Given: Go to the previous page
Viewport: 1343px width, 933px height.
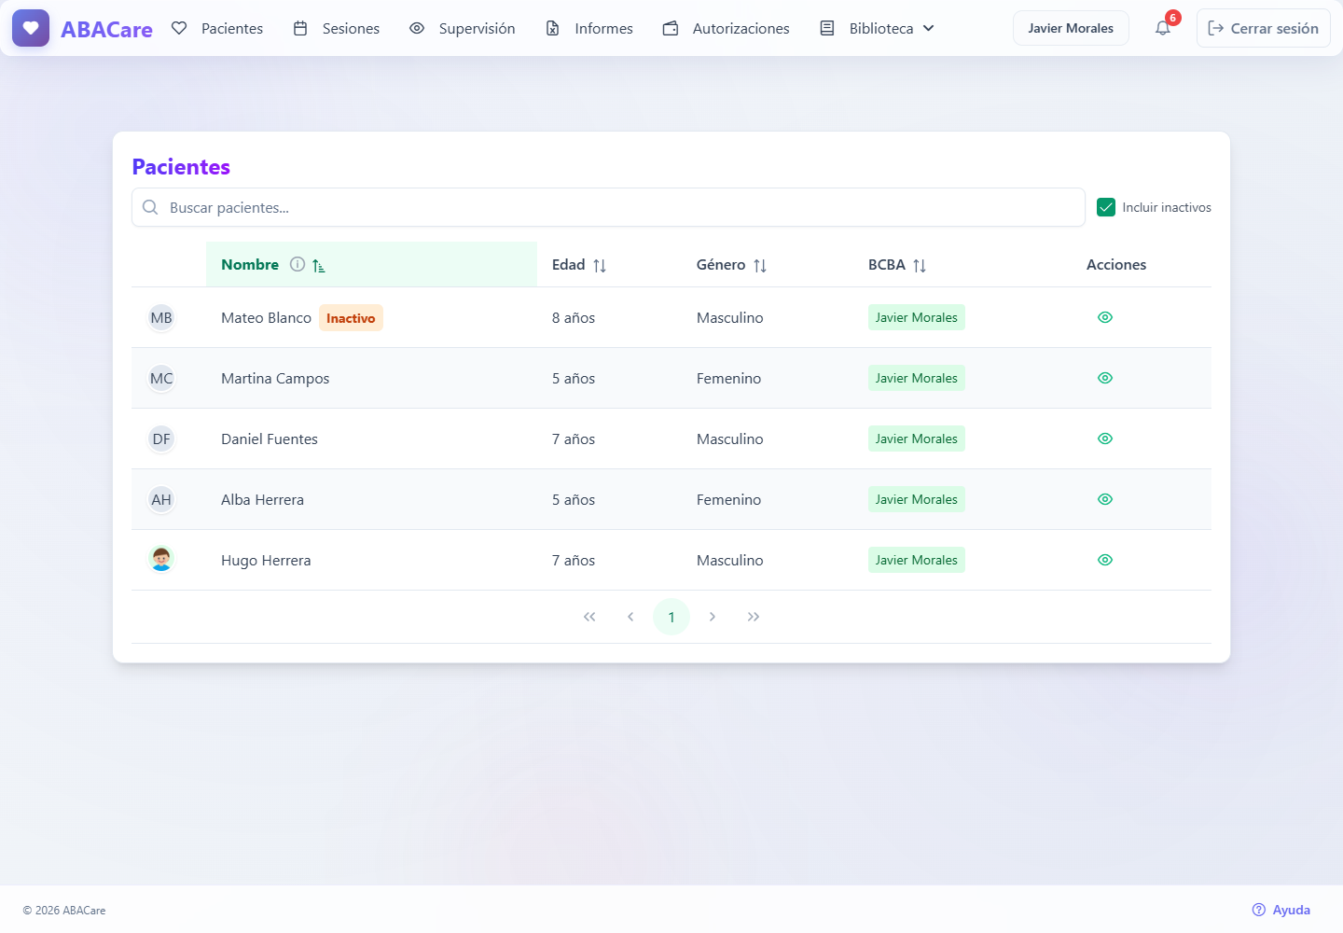Looking at the screenshot, I should [x=630, y=617].
